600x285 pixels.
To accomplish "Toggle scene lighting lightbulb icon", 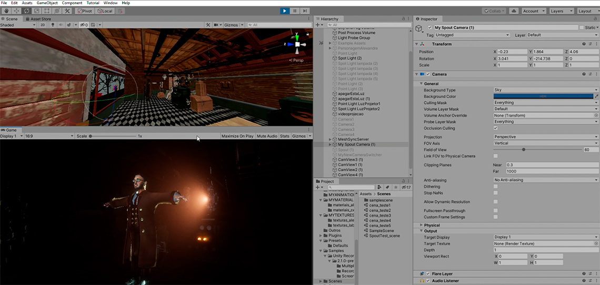I will coord(53,25).
